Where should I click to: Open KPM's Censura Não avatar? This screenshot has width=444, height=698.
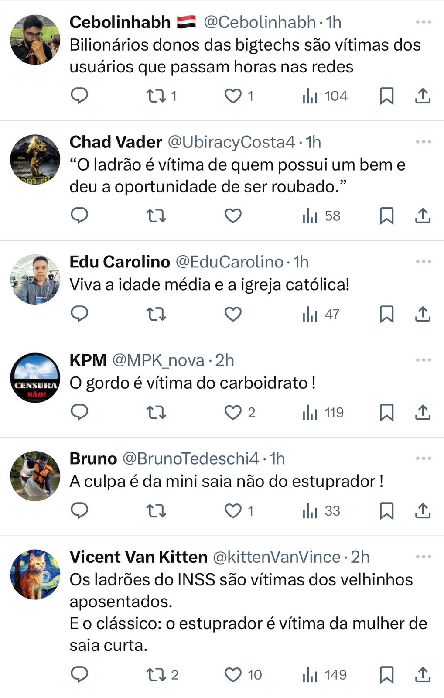tap(35, 378)
